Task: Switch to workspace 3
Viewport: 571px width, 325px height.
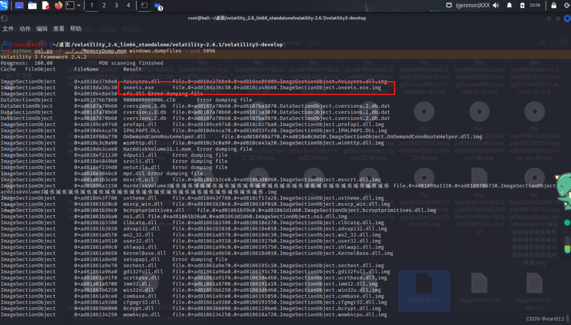Action: click(x=117, y=5)
